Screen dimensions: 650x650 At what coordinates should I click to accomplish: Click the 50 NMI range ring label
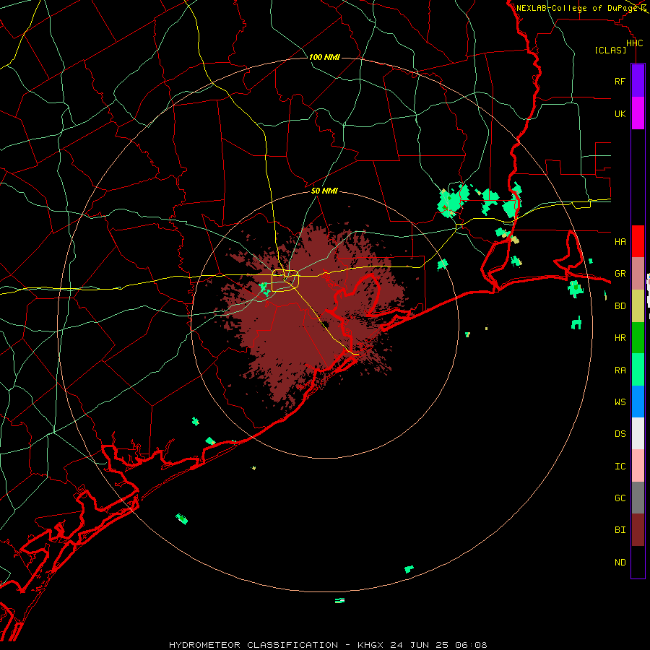pyautogui.click(x=324, y=191)
